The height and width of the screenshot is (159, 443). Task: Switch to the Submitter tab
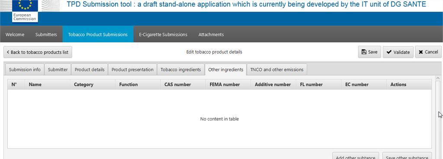click(58, 70)
